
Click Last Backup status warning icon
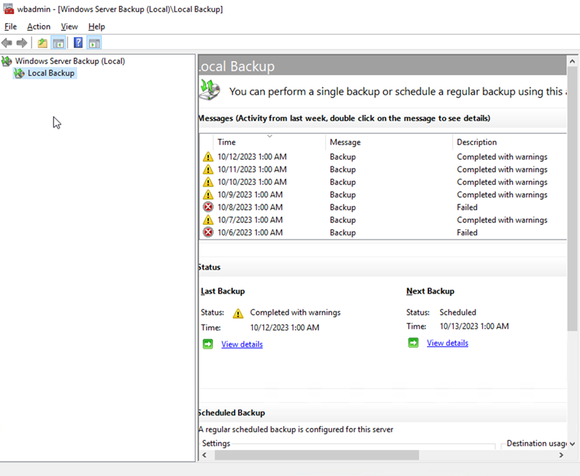coord(238,314)
